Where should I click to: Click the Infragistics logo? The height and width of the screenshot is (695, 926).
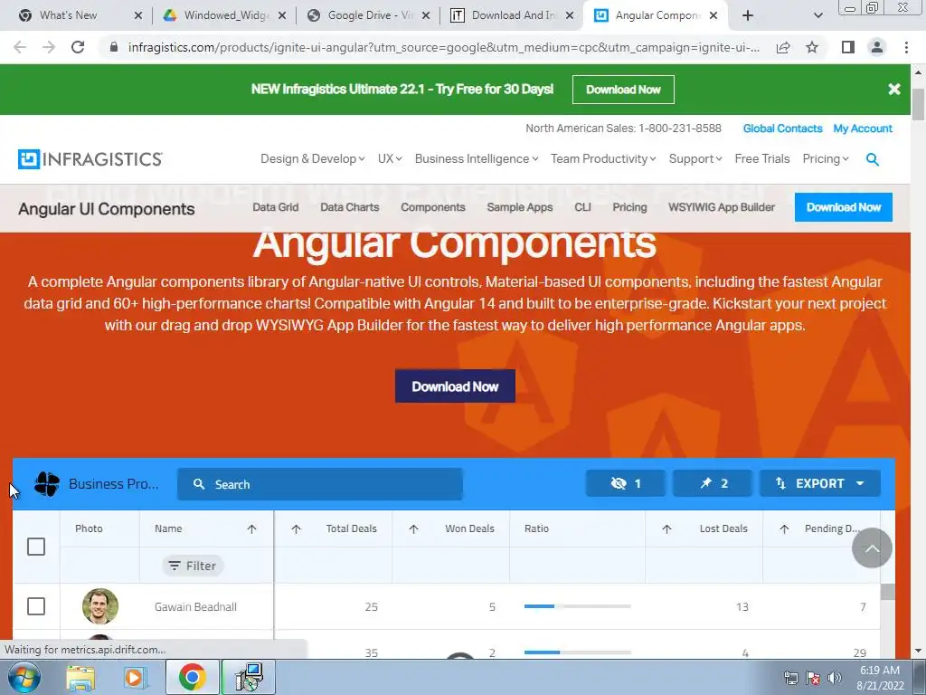90,159
